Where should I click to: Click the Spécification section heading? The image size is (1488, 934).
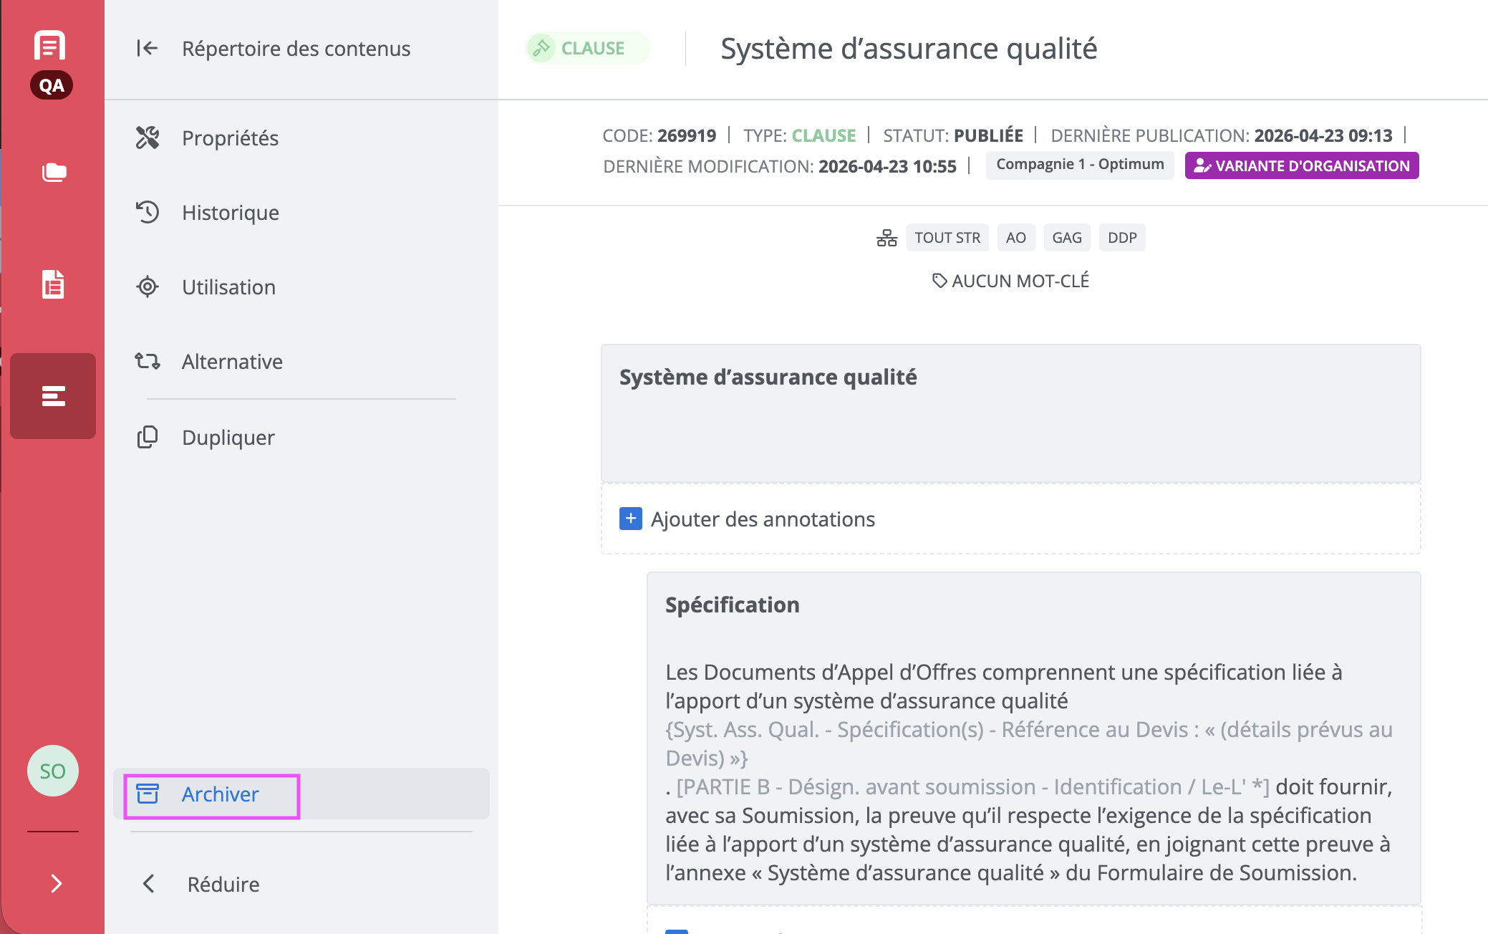click(732, 605)
